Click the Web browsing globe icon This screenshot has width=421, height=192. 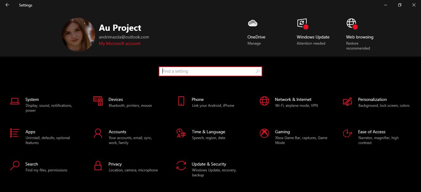(352, 24)
